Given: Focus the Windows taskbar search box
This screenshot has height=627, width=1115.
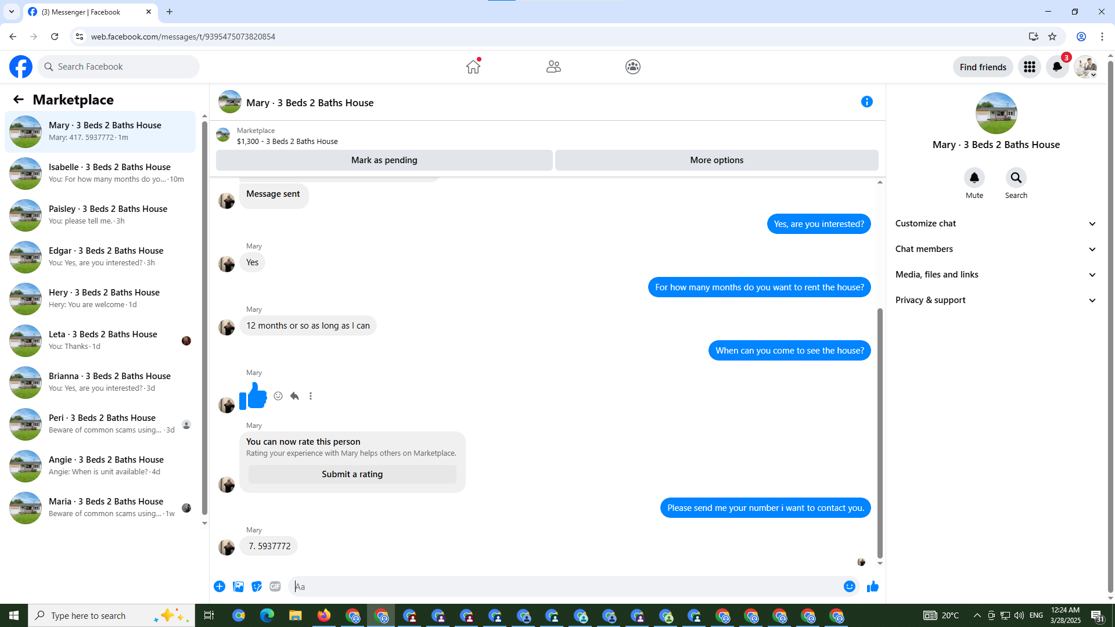Looking at the screenshot, I should click(x=111, y=615).
